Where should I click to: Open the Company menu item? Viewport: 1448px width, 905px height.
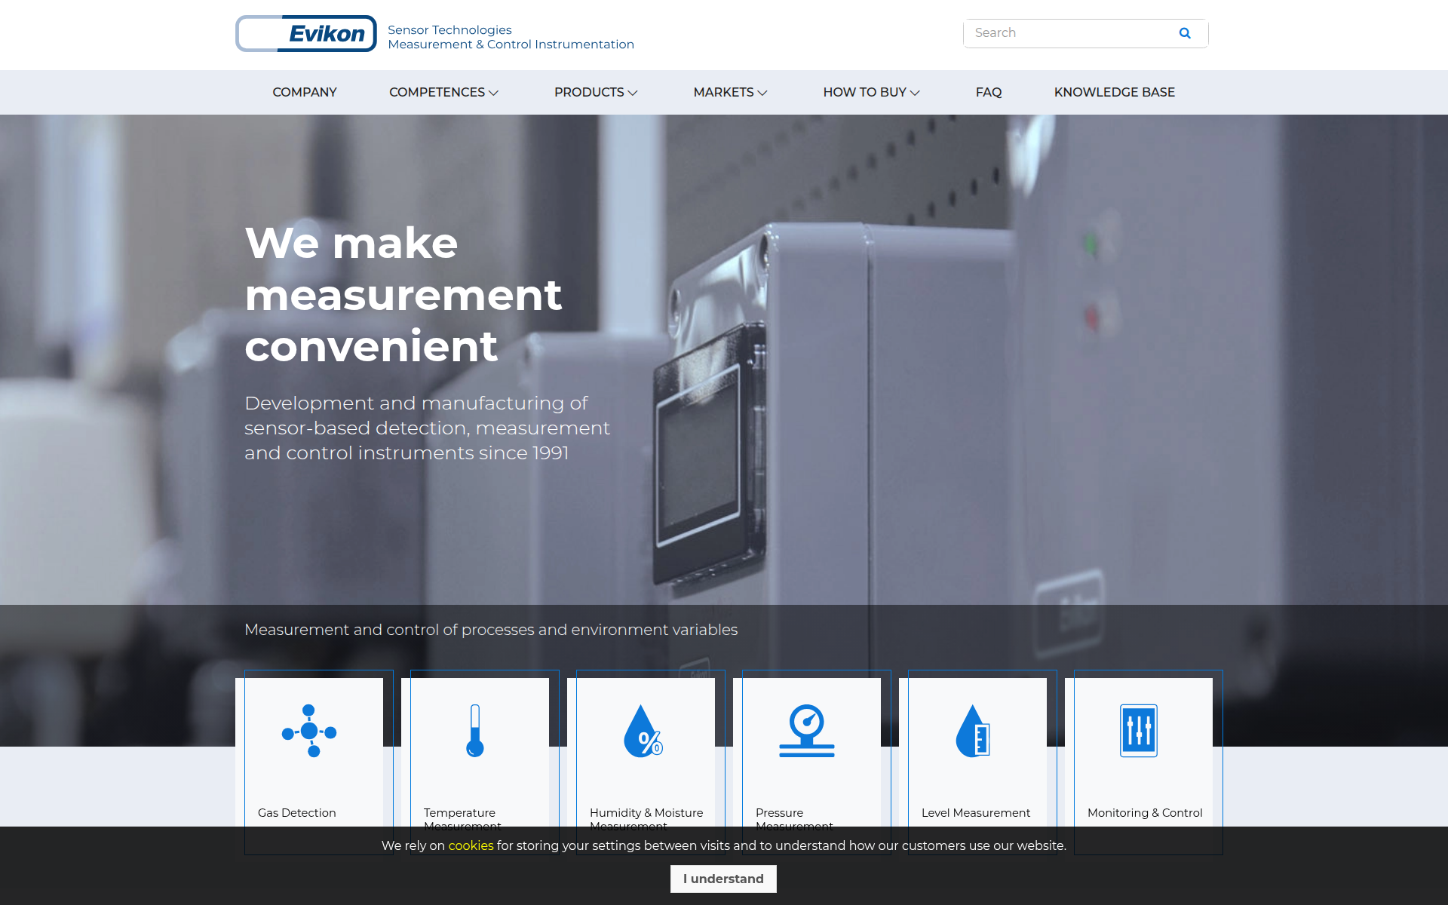[x=305, y=92]
